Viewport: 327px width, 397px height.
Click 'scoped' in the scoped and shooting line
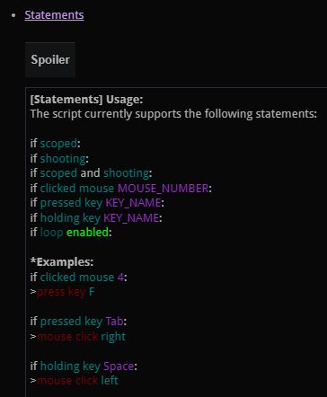(x=58, y=173)
